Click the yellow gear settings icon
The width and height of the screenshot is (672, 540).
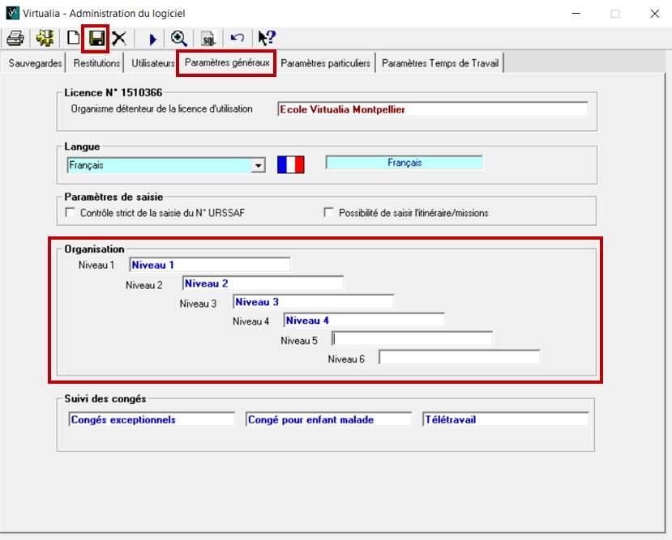pyautogui.click(x=45, y=38)
